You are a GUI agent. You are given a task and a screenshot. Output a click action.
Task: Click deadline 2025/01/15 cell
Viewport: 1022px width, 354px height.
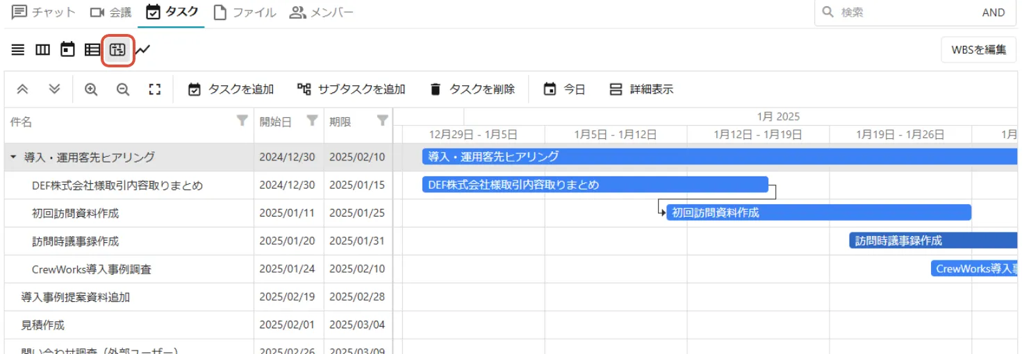pos(357,185)
